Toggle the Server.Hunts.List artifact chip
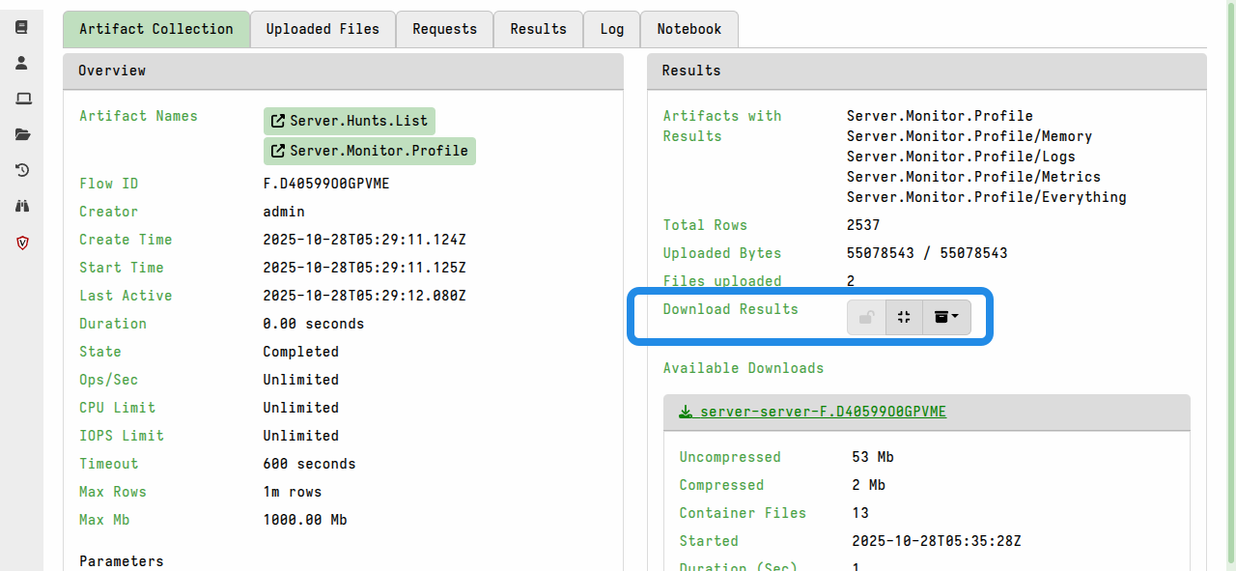This screenshot has width=1236, height=571. pyautogui.click(x=349, y=121)
